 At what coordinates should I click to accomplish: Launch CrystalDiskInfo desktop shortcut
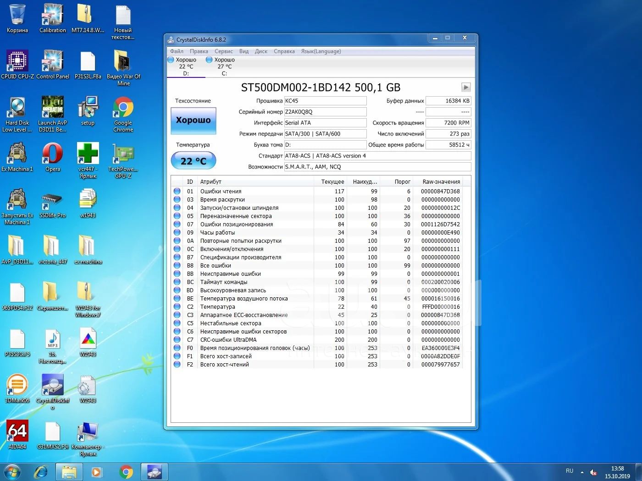click(53, 392)
